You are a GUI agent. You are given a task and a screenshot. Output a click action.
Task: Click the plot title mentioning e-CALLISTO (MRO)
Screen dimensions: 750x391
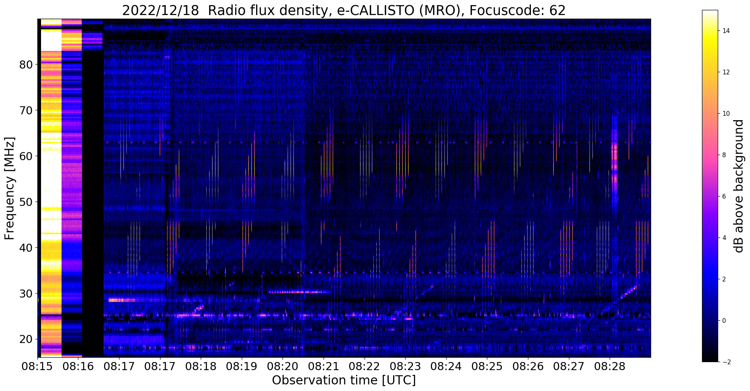[x=344, y=10]
